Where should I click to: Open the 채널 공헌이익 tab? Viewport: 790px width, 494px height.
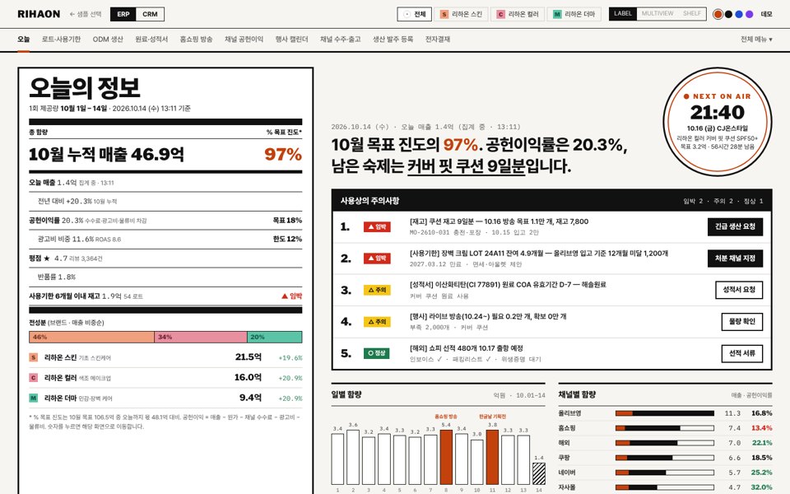244,40
